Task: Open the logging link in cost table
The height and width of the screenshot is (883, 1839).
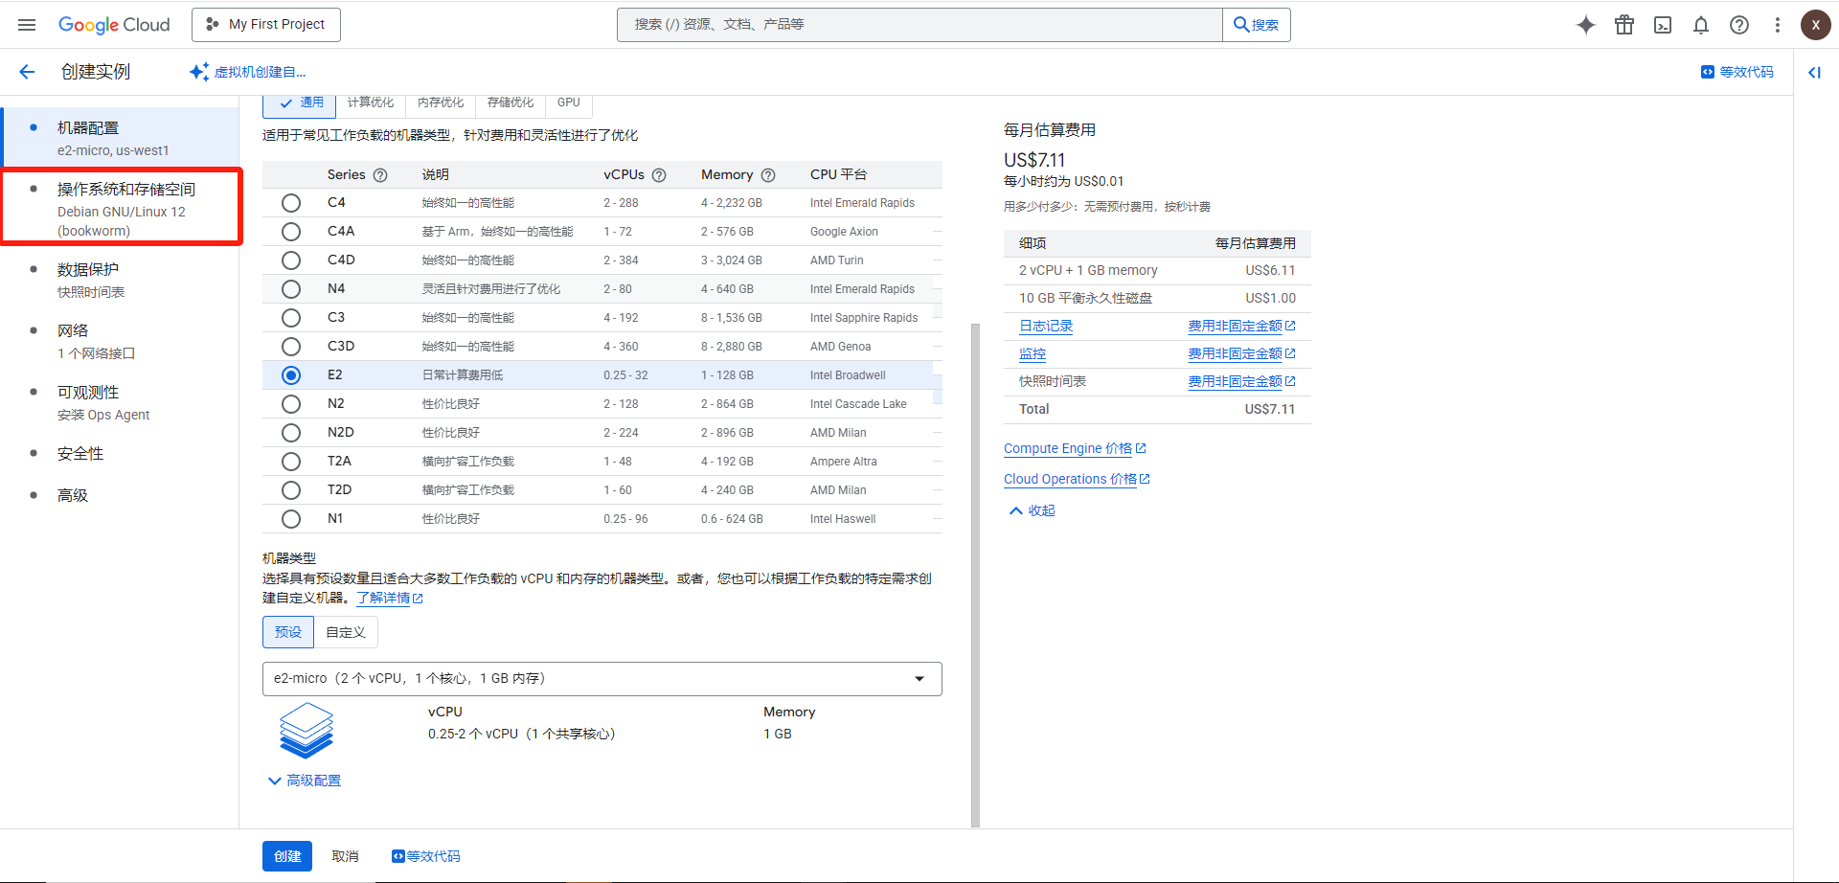Action: pos(1046,327)
